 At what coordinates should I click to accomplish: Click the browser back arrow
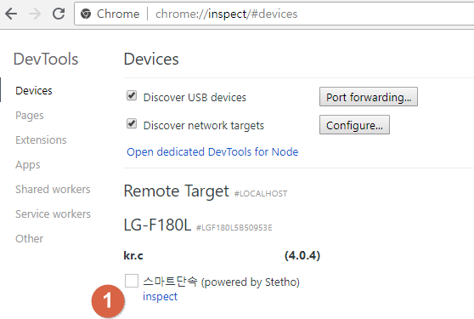coord(11,14)
